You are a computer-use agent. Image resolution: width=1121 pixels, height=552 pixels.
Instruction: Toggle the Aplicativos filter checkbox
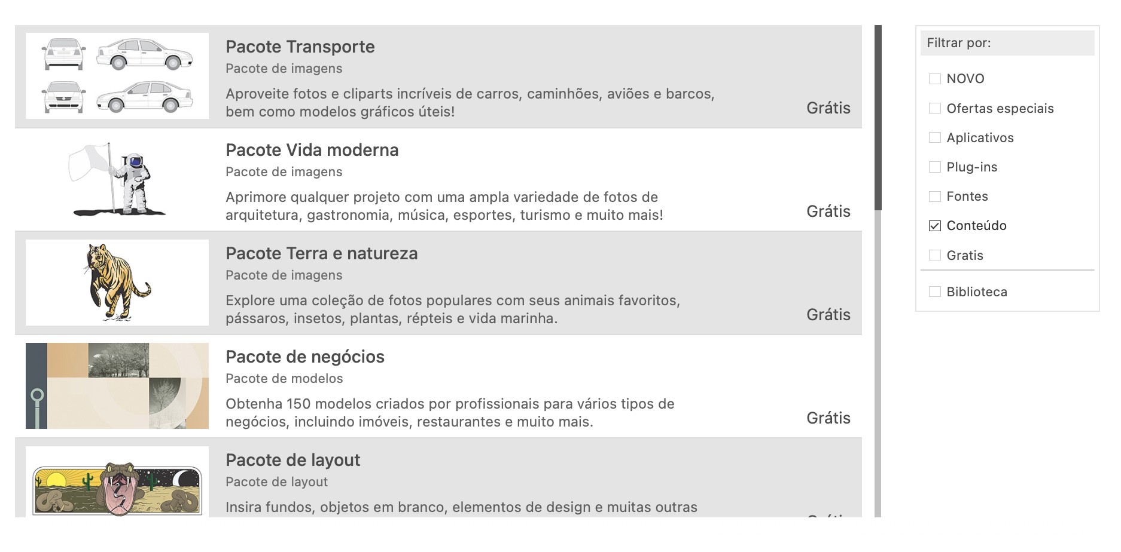click(x=934, y=137)
